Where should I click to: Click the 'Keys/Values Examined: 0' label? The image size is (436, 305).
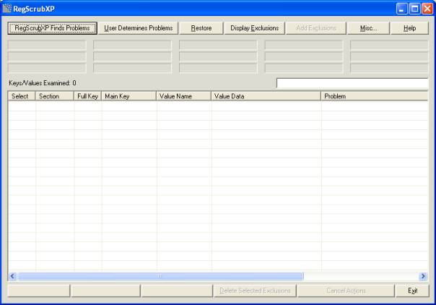click(43, 83)
